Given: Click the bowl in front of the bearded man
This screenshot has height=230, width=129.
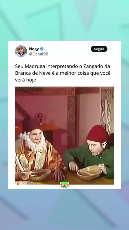Looking at the screenshot, I should 40,175.
